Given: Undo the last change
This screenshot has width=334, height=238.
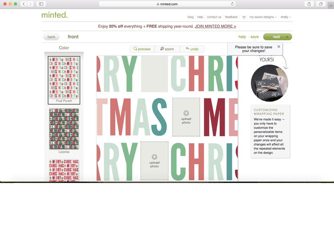Looking at the screenshot, I should (192, 49).
